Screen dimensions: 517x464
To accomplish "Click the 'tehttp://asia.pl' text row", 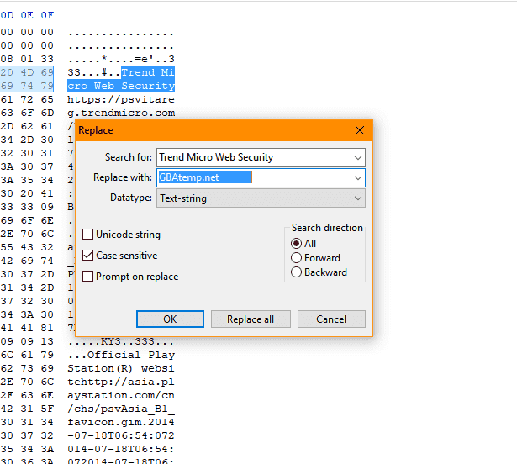I will [x=121, y=382].
